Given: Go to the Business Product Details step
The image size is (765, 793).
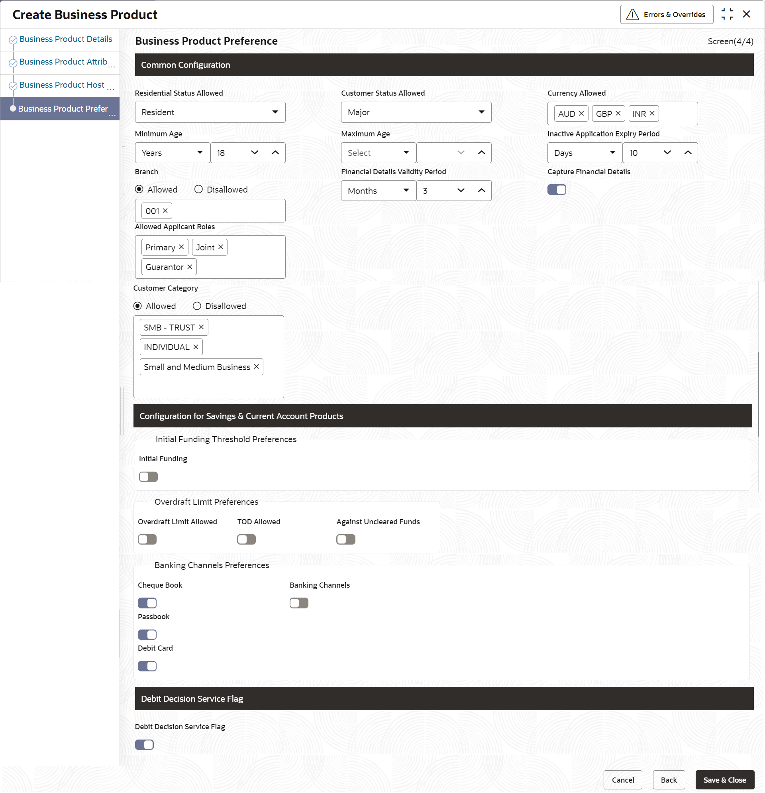Looking at the screenshot, I should click(65, 39).
